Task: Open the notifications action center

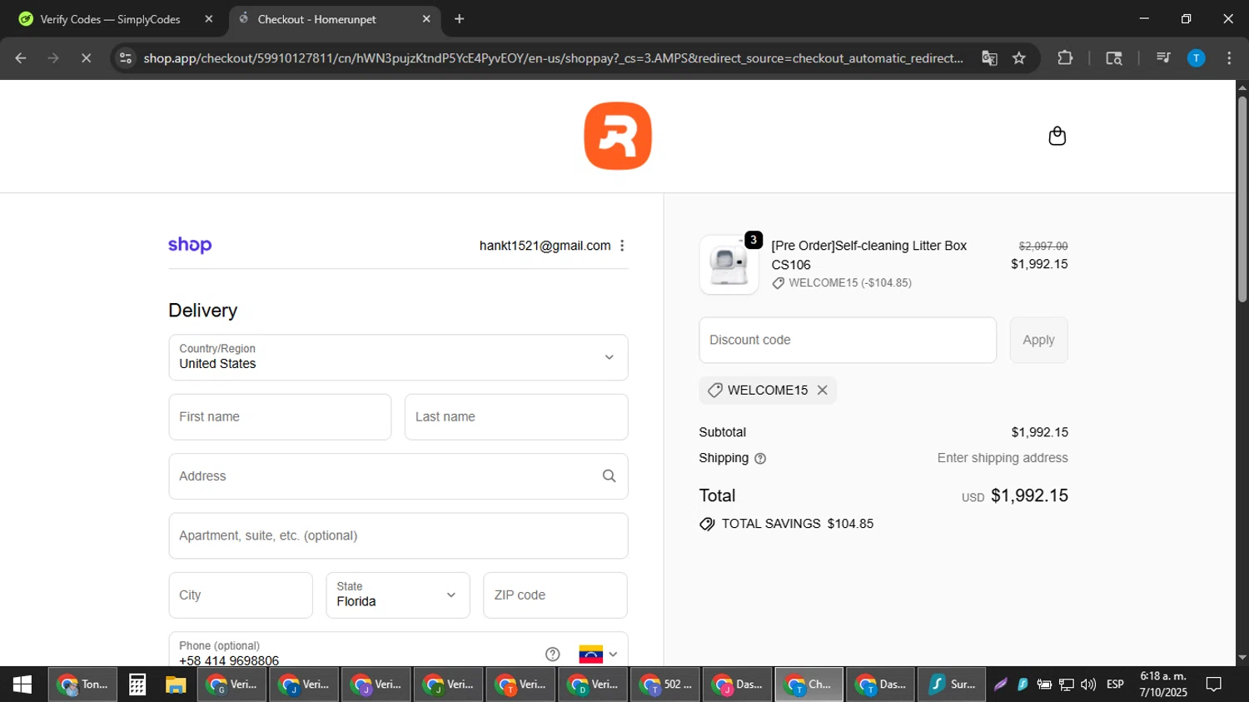Action: [1214, 685]
